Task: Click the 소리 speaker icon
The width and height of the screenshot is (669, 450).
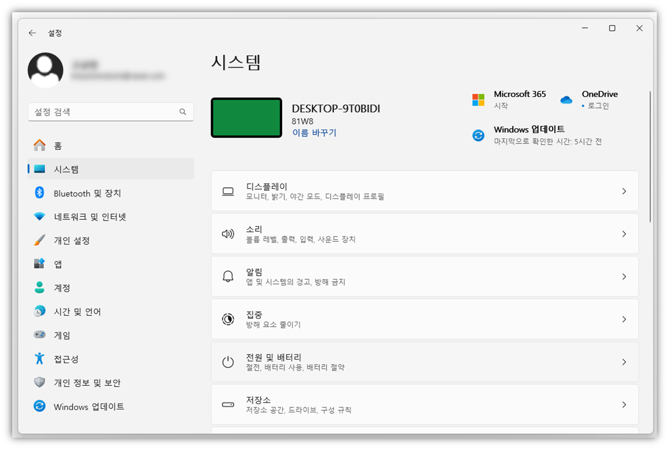Action: point(228,234)
